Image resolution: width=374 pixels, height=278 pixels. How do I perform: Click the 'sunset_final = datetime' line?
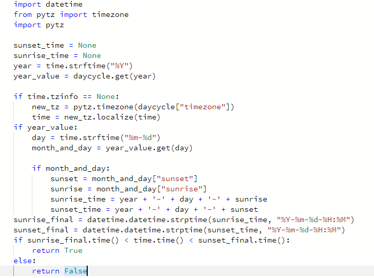[179, 230]
